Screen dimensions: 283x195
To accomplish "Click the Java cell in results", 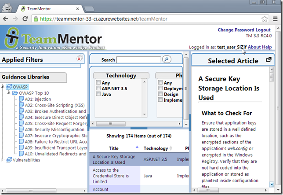I will pyautogui.click(x=148, y=176).
